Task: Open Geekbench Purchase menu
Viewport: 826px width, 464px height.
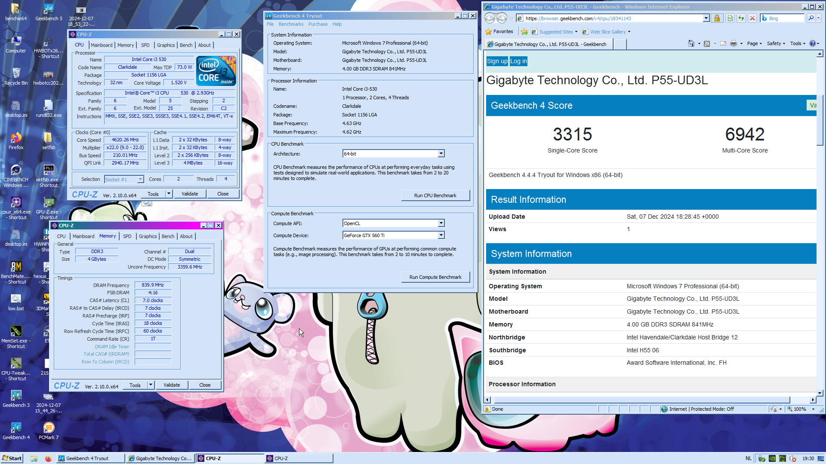Action: (318, 24)
